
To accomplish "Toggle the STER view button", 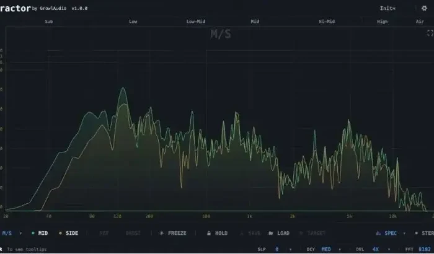I will (424, 234).
